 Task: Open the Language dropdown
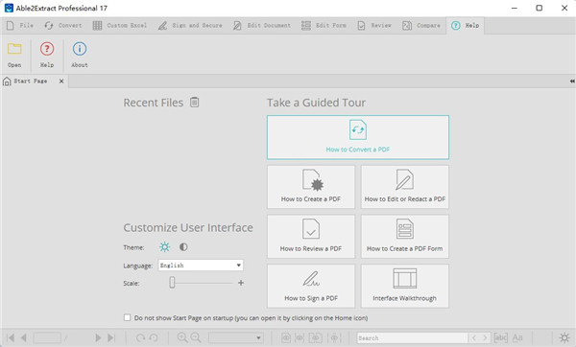[x=201, y=266]
